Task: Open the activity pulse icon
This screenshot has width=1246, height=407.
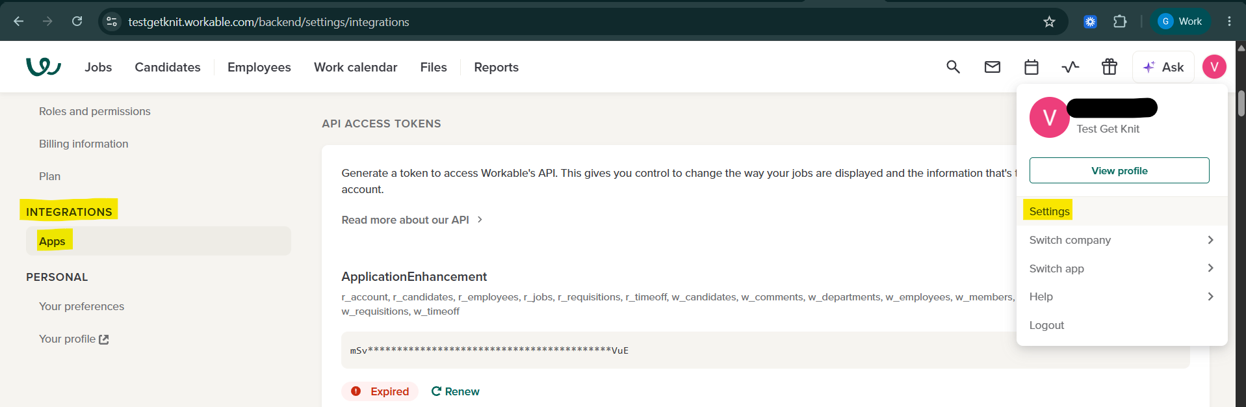Action: (x=1071, y=67)
